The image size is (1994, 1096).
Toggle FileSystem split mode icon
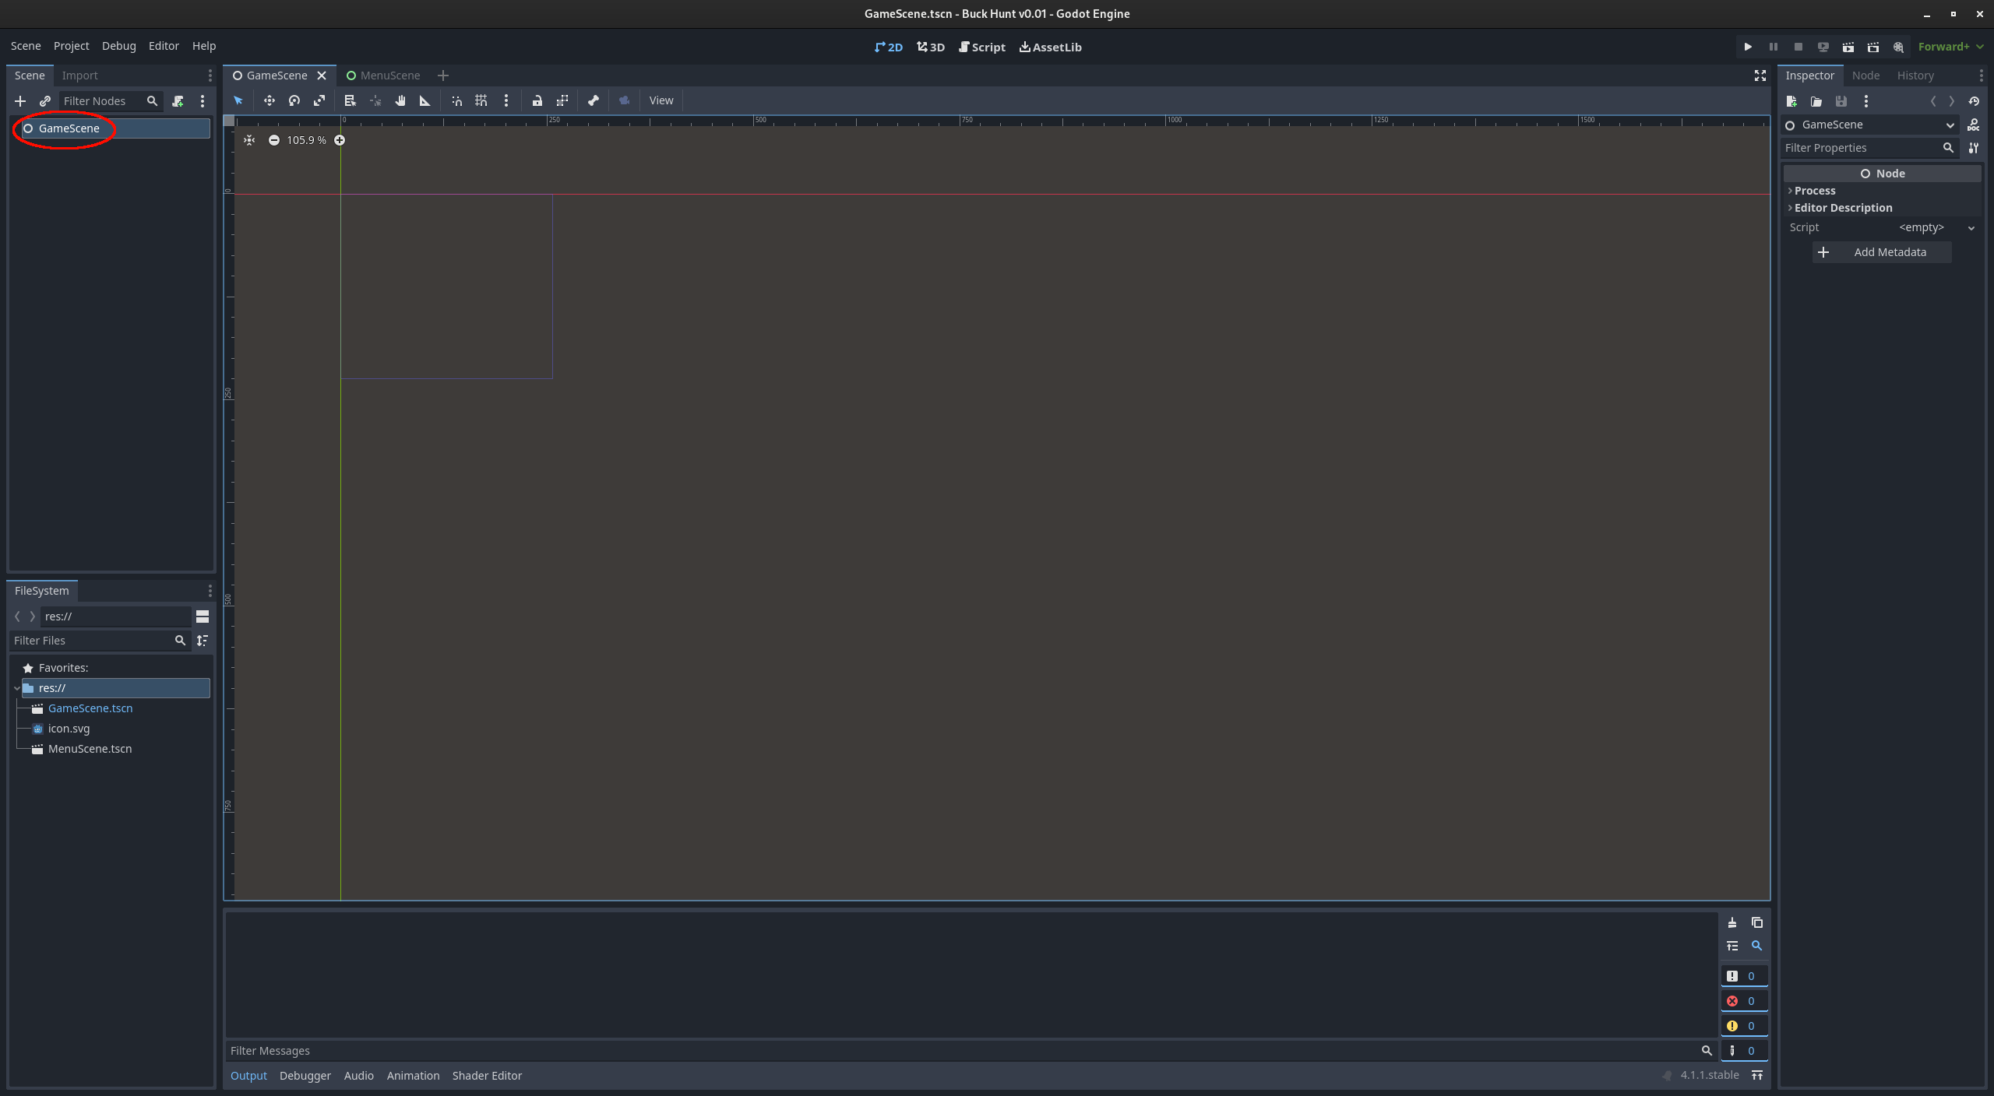tap(203, 616)
